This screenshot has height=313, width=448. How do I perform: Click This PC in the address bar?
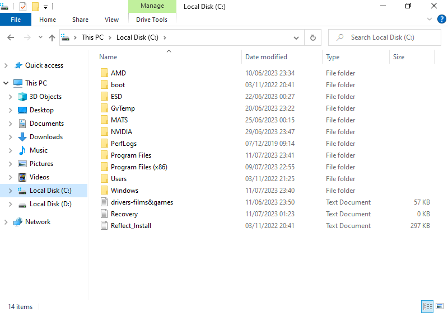92,37
